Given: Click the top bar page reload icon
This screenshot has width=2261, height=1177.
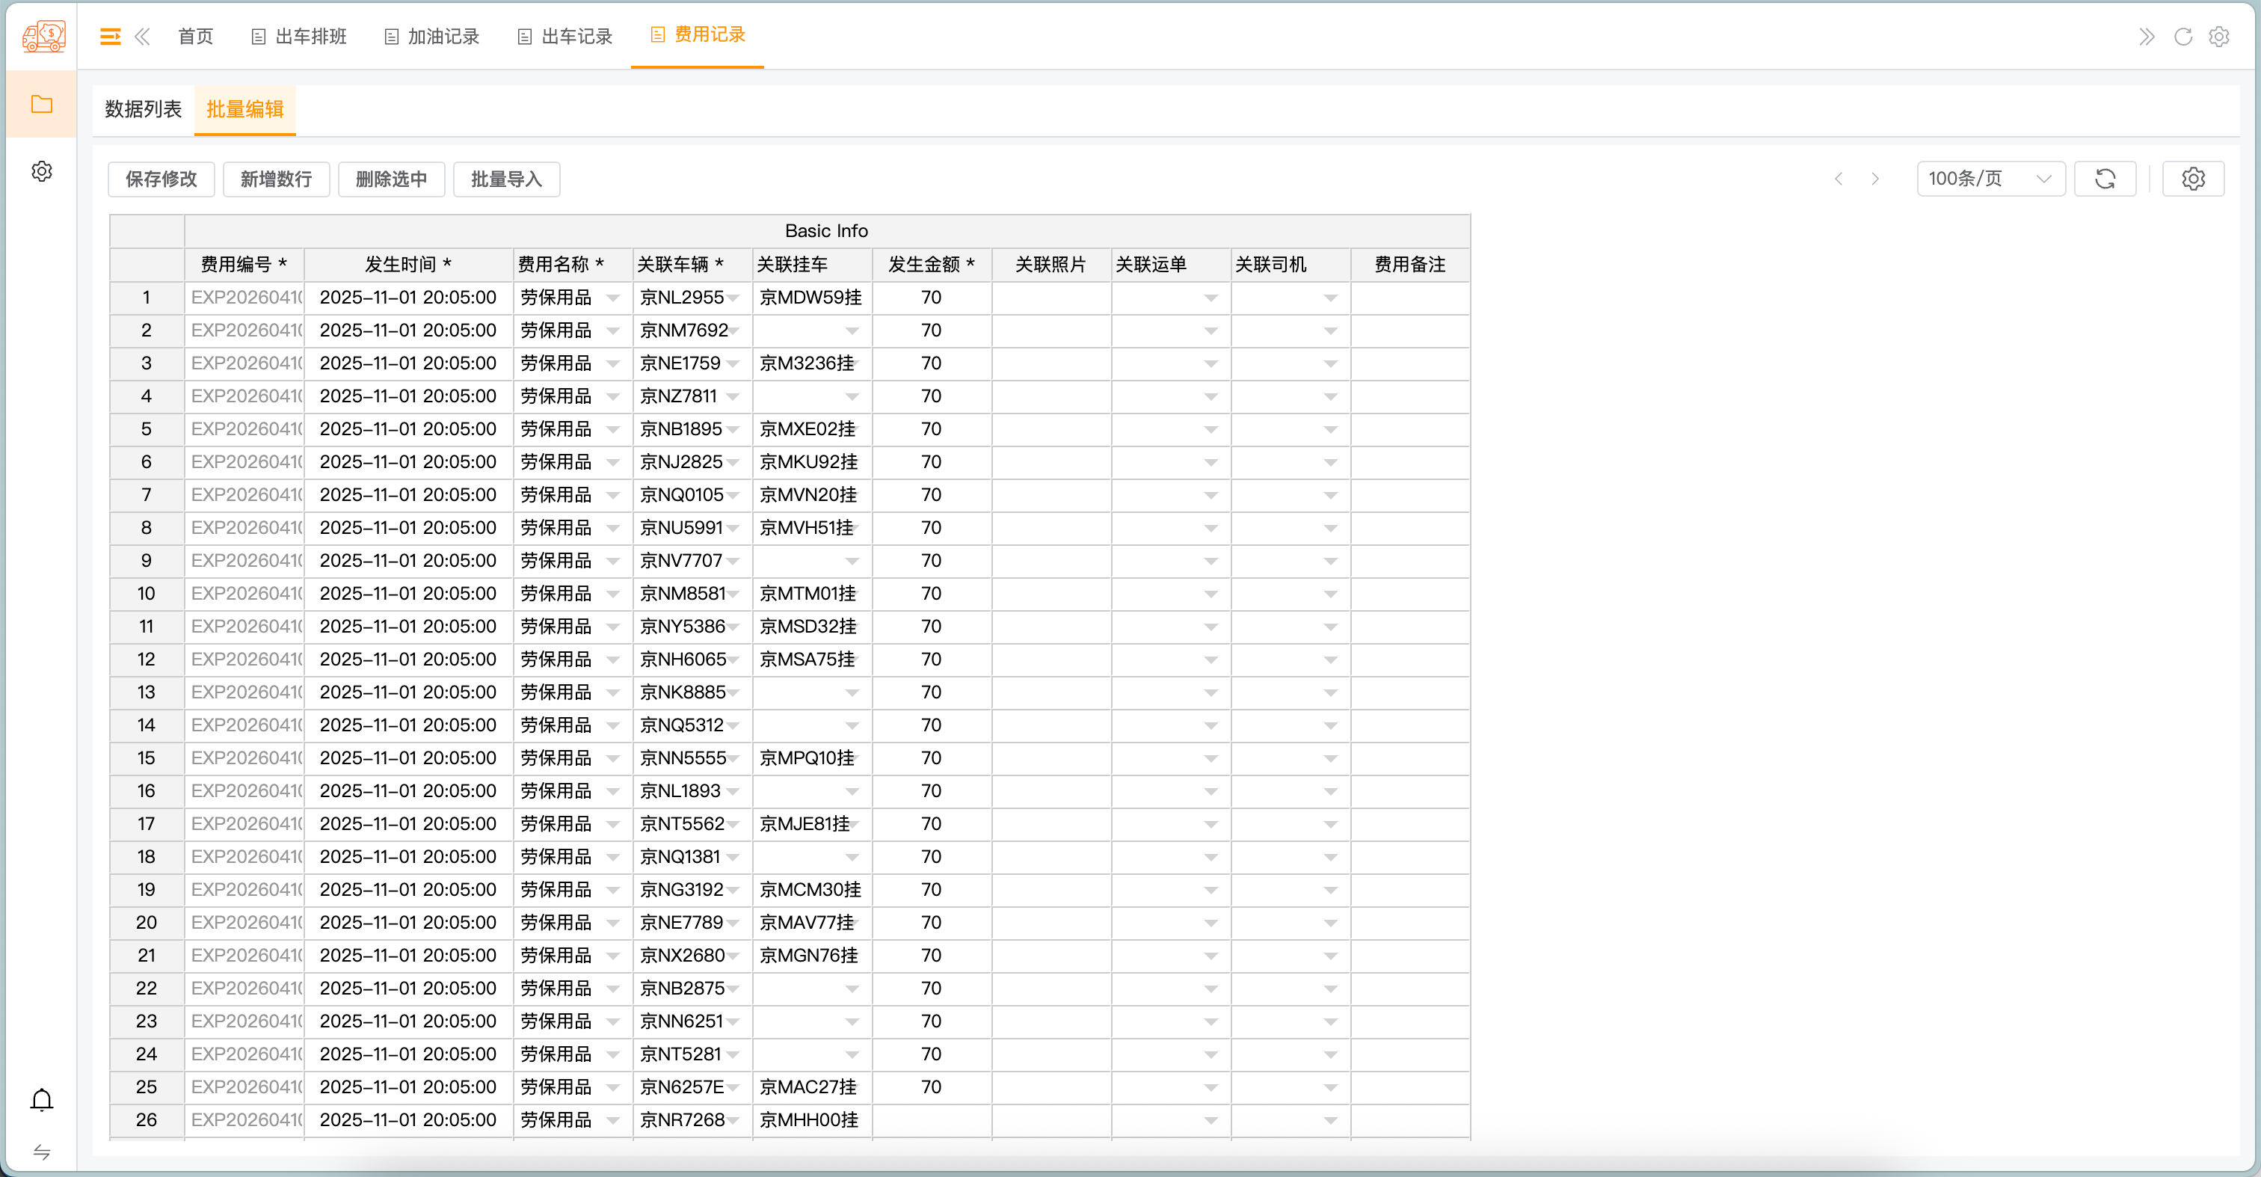Looking at the screenshot, I should pyautogui.click(x=2183, y=36).
